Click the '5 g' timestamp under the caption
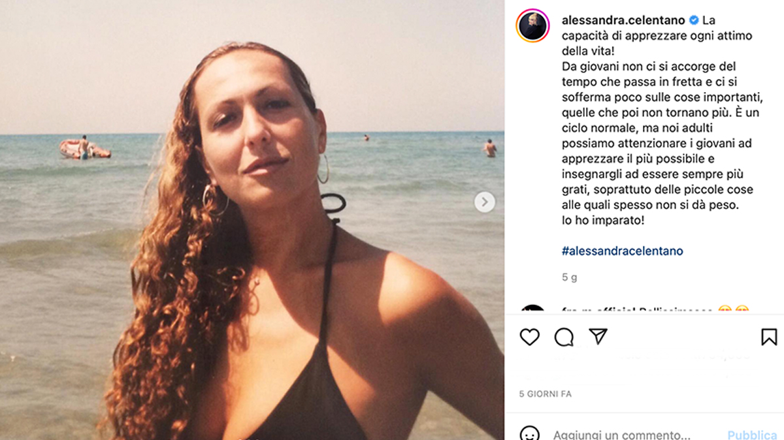Screen dimensions: 784x440 [x=570, y=277]
